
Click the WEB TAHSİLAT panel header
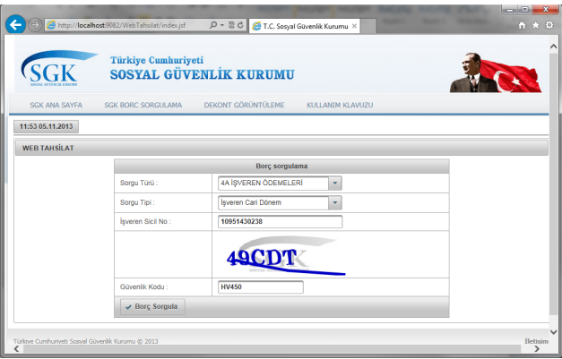pyautogui.click(x=281, y=148)
